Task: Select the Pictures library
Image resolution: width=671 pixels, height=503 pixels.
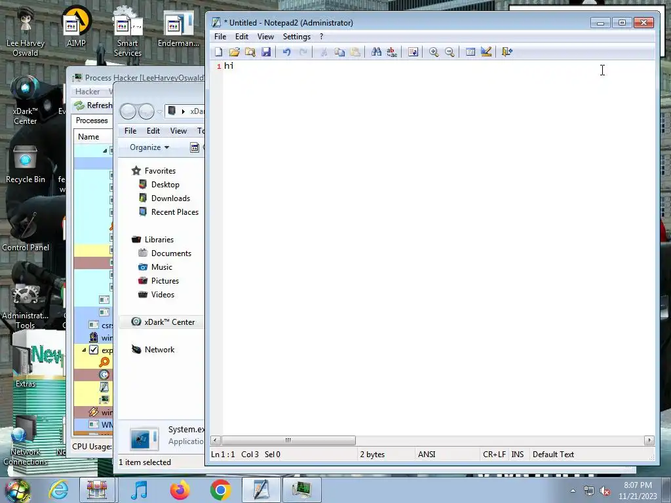Action: click(x=164, y=280)
